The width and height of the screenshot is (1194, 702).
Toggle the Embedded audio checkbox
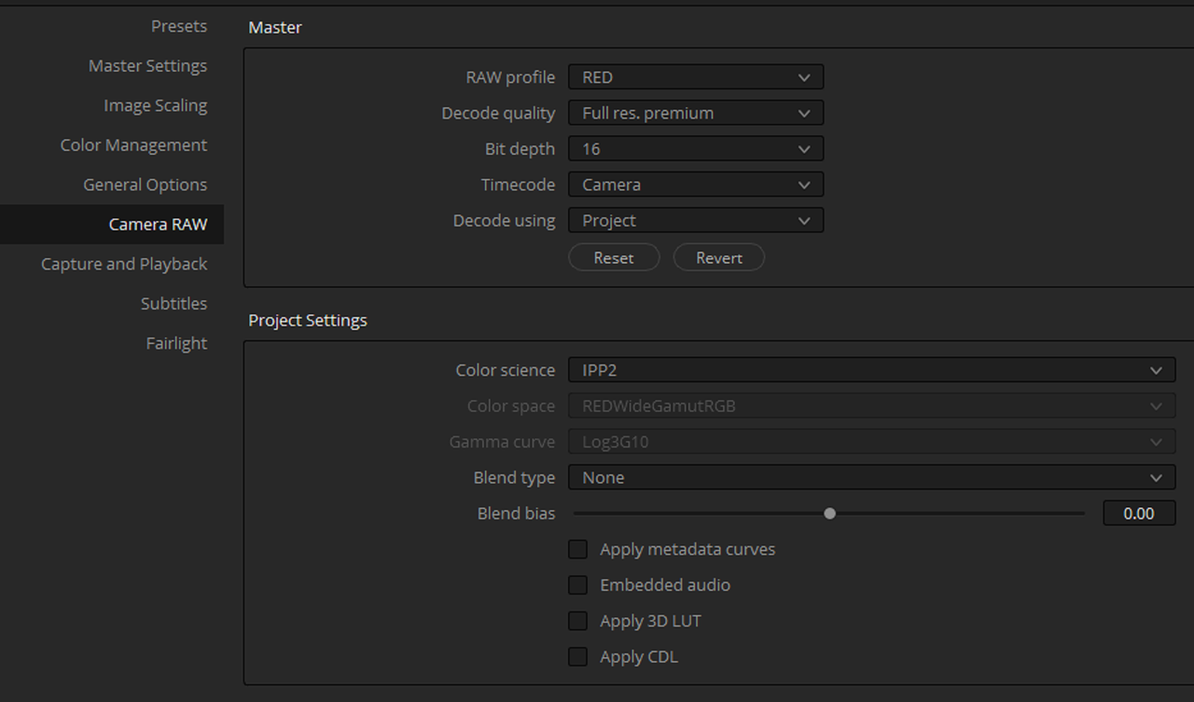pos(578,585)
